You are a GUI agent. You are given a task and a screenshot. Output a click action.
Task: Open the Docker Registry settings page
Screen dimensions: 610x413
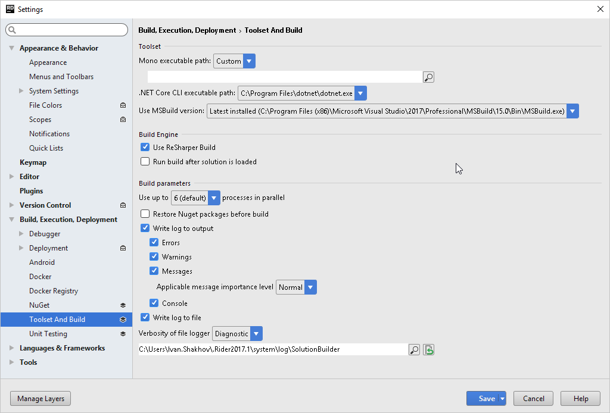click(54, 291)
